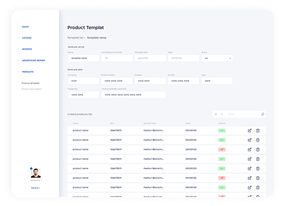Screen dimensions: 282x206
Task: Select Product Description submenu item
Action: (x=32, y=89)
